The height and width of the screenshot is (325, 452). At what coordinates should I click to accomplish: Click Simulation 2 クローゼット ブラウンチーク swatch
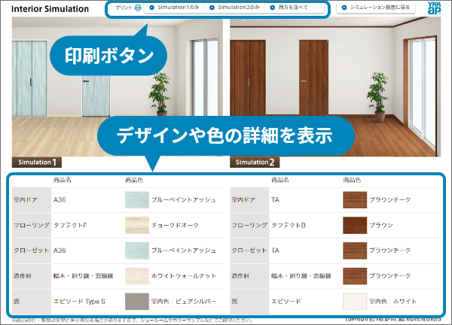coord(355,251)
